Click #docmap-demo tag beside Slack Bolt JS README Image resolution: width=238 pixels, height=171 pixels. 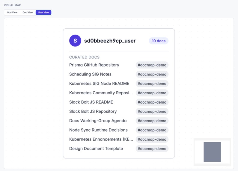[x=152, y=102]
